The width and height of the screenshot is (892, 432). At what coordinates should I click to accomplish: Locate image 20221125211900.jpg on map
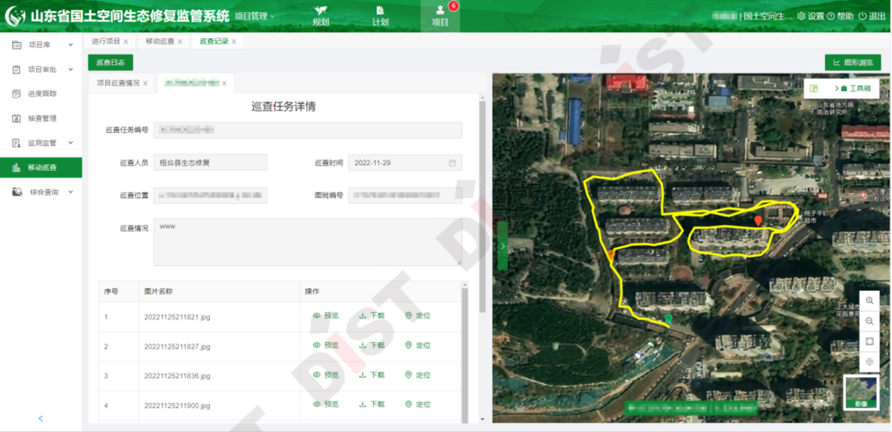click(418, 404)
